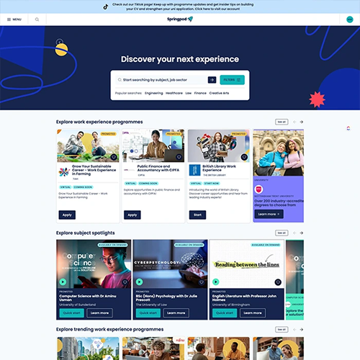Click the Nottingham Trent University logo badge
Viewport: 360px width, 360px height.
(258, 189)
